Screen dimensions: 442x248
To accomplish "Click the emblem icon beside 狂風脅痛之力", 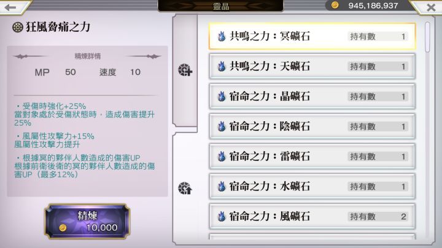I will click(17, 28).
